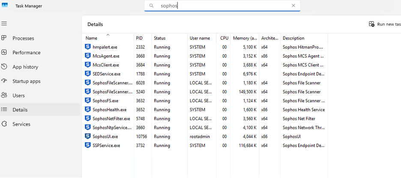Select the SophosHealth.exe process name
This screenshot has width=401, height=178.
(110, 110)
